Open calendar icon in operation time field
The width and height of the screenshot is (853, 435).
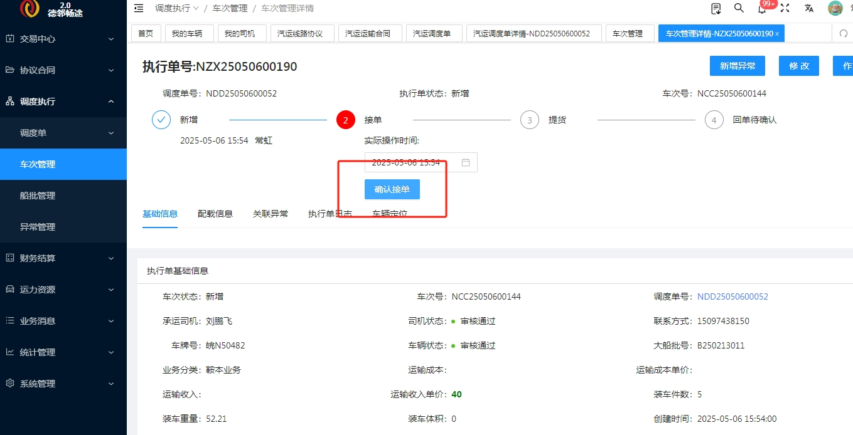[466, 162]
